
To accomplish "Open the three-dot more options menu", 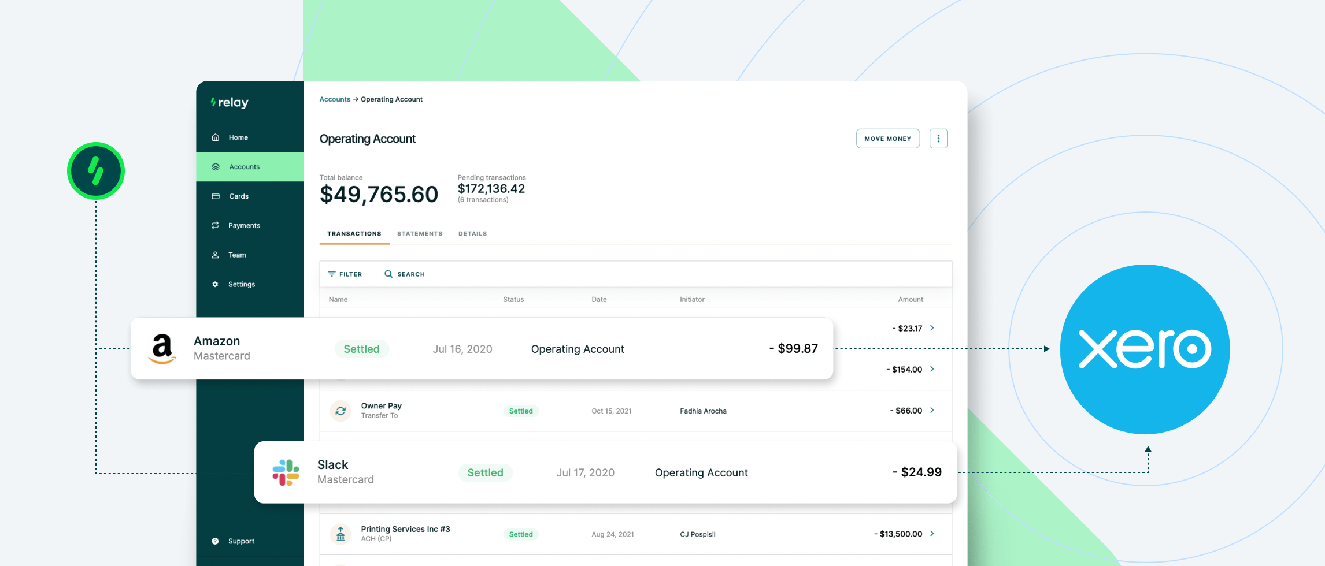I will tap(938, 139).
